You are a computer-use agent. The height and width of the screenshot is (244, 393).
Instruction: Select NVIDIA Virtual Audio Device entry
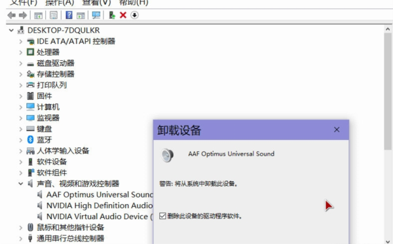100,217
